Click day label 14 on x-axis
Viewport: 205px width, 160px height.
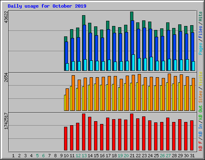click(90, 156)
